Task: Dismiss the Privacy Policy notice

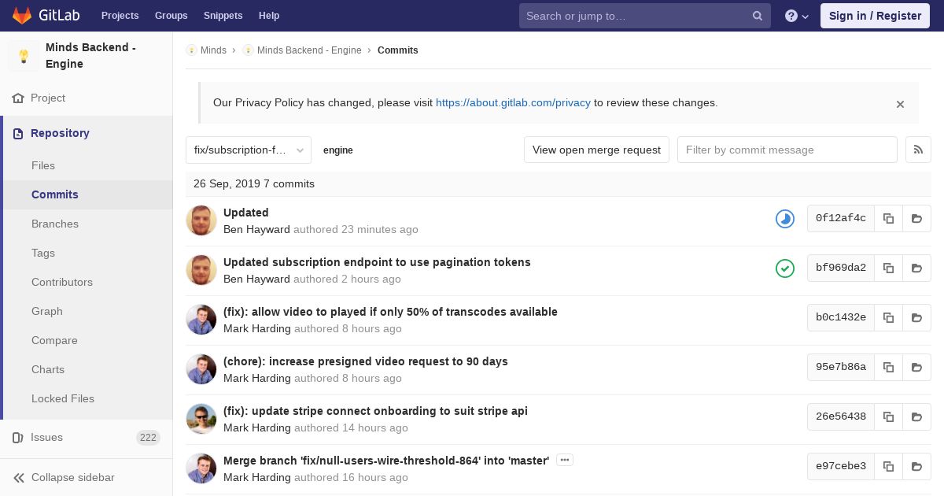Action: coord(900,104)
